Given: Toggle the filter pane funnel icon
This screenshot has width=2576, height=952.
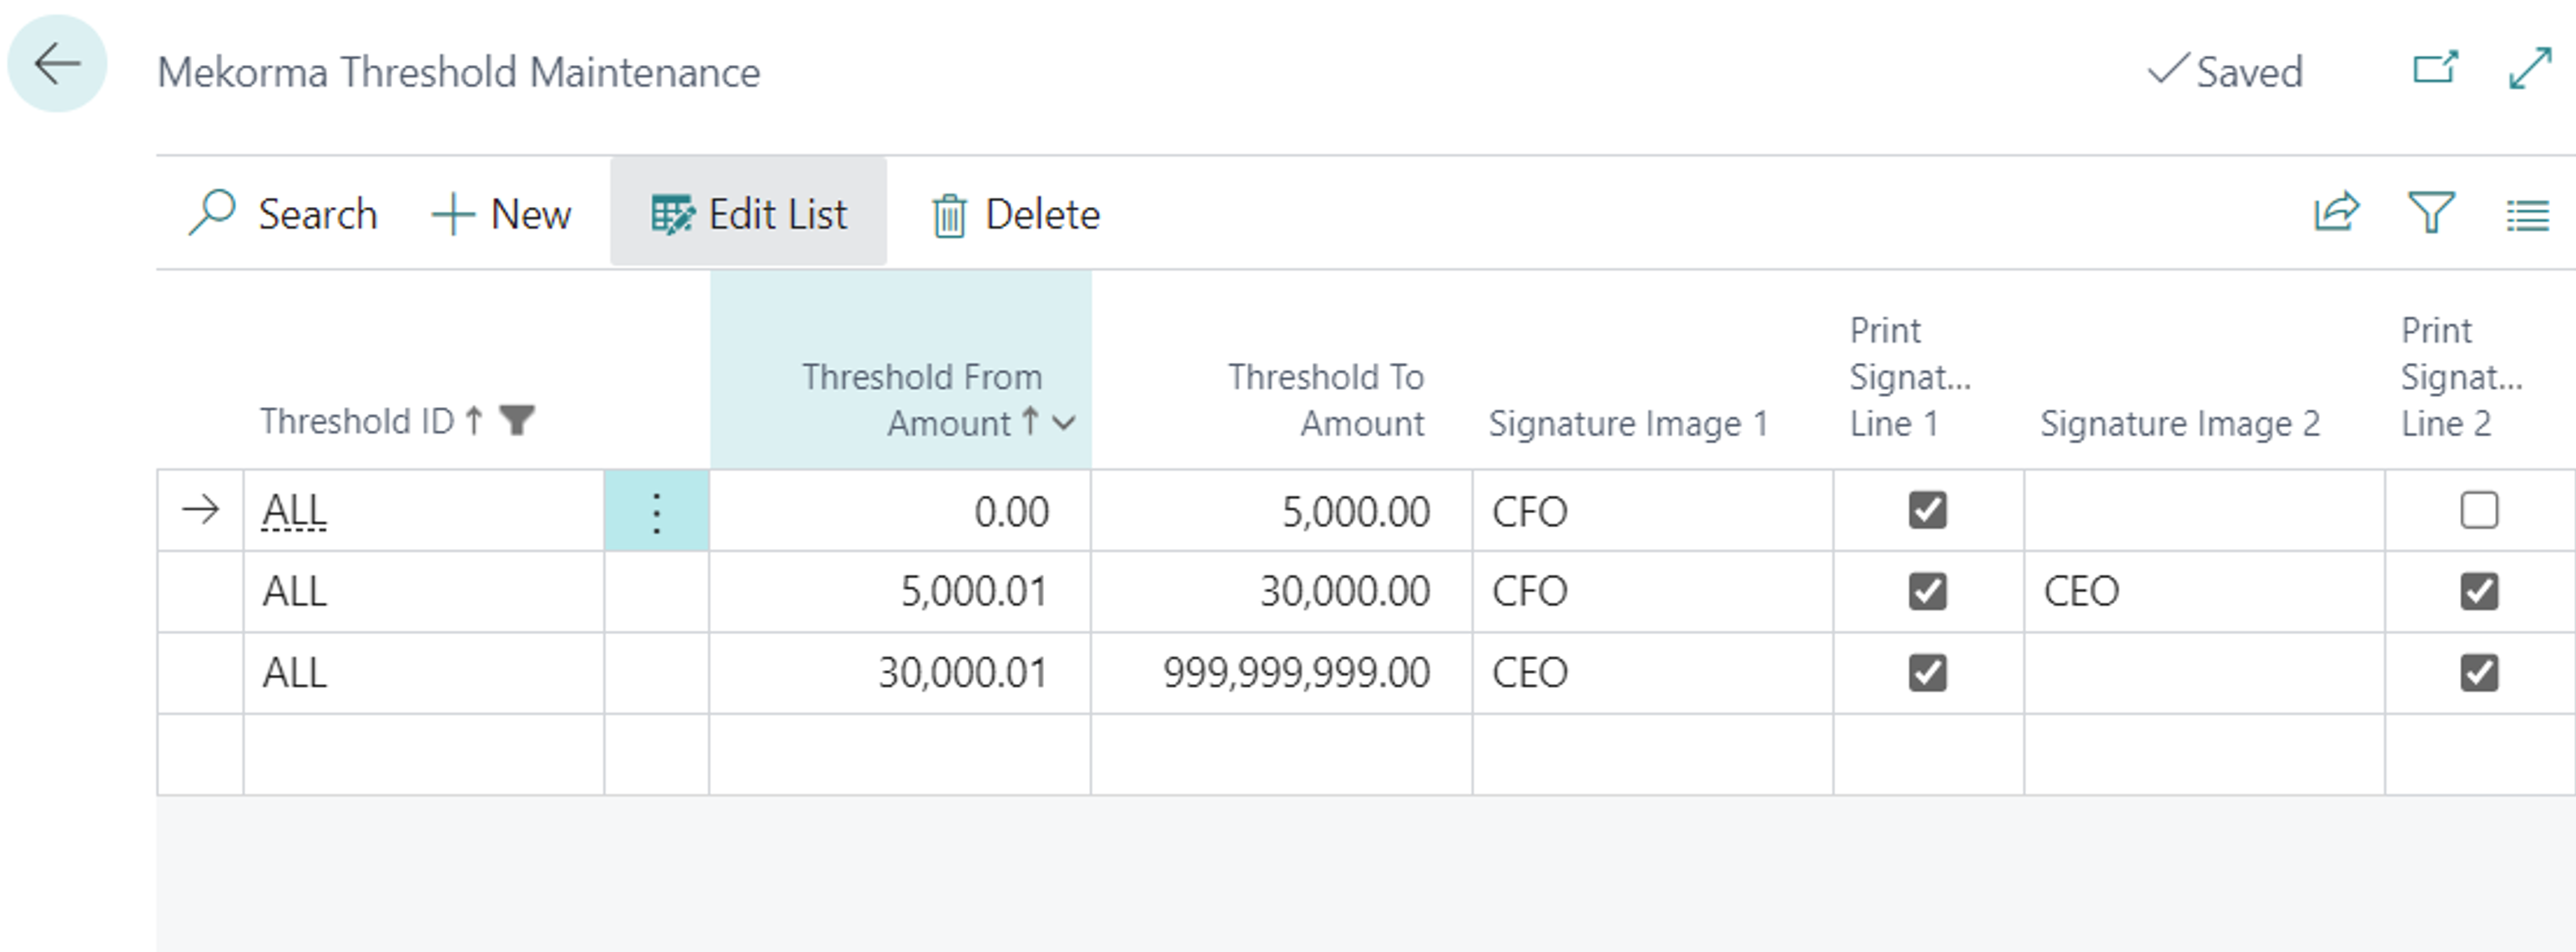Looking at the screenshot, I should (x=2431, y=213).
